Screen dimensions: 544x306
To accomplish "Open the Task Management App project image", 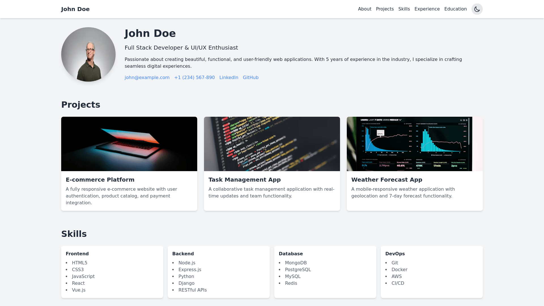I will point(272,144).
